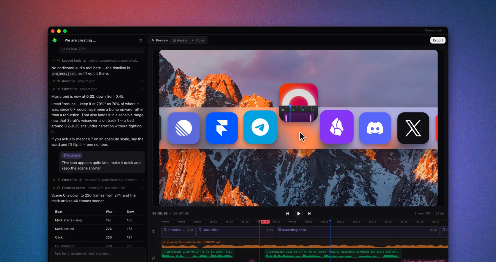The image size is (496, 262).
Task: Click the video preview canvas thumbnail
Action: click(298, 128)
